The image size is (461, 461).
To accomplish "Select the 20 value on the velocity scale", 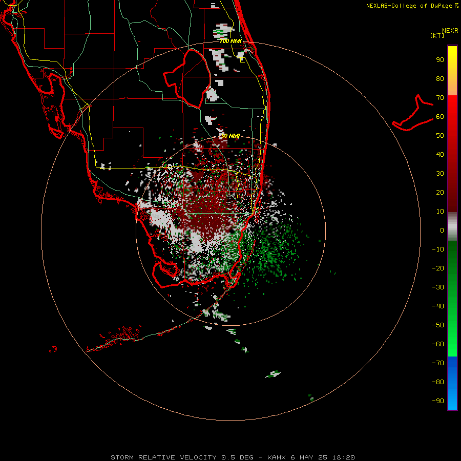I will 440,193.
